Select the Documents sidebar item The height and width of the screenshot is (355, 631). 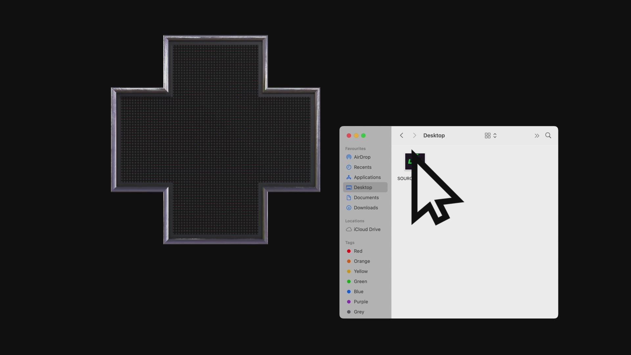point(366,198)
